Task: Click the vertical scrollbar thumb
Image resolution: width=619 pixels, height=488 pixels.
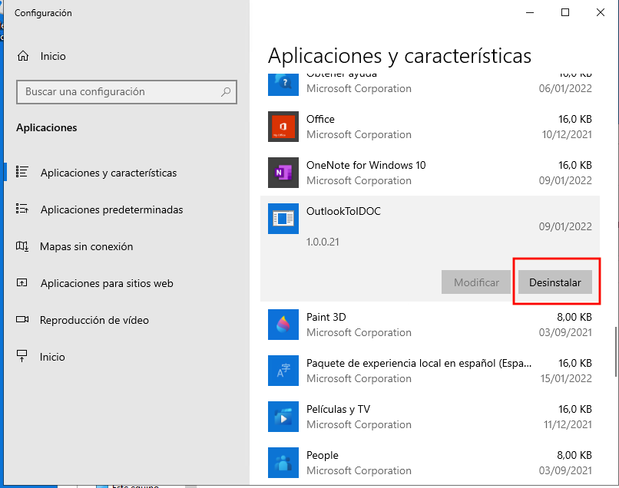Action: click(x=614, y=353)
